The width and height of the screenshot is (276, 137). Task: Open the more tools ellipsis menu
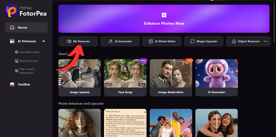pos(266,41)
